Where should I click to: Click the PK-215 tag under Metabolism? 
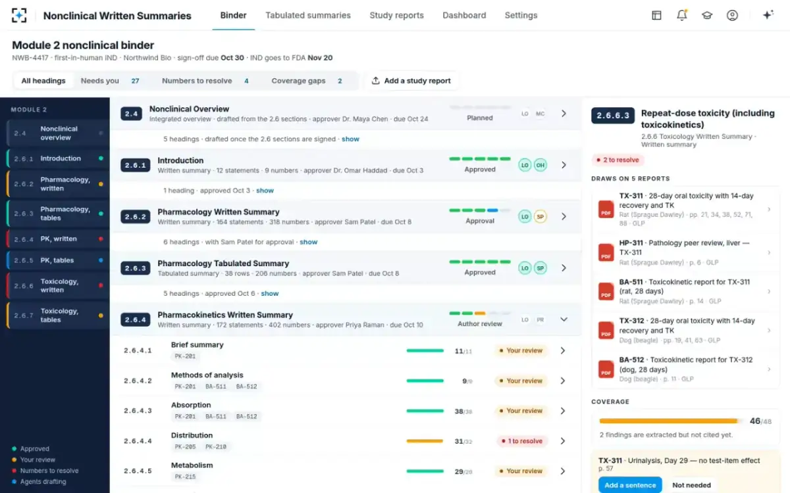point(185,477)
